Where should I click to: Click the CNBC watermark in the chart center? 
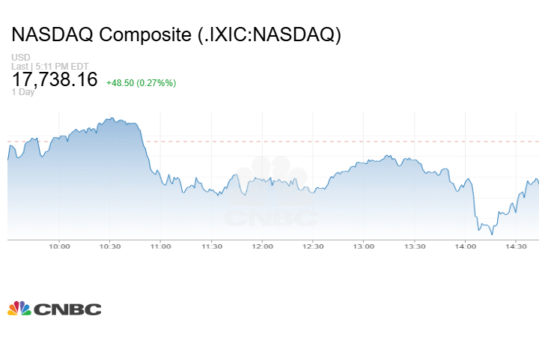coord(271,196)
